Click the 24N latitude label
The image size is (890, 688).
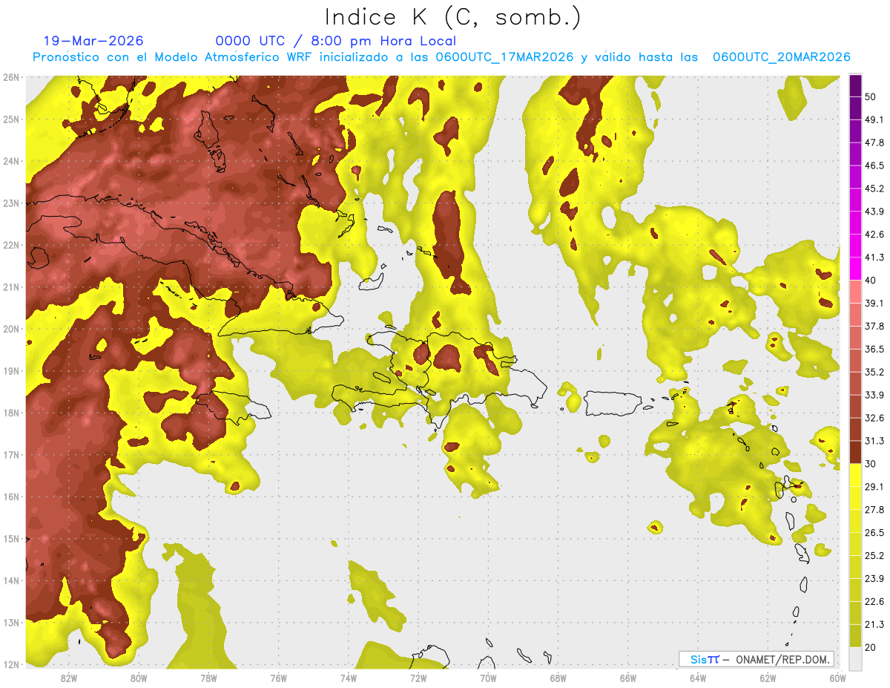click(12, 161)
